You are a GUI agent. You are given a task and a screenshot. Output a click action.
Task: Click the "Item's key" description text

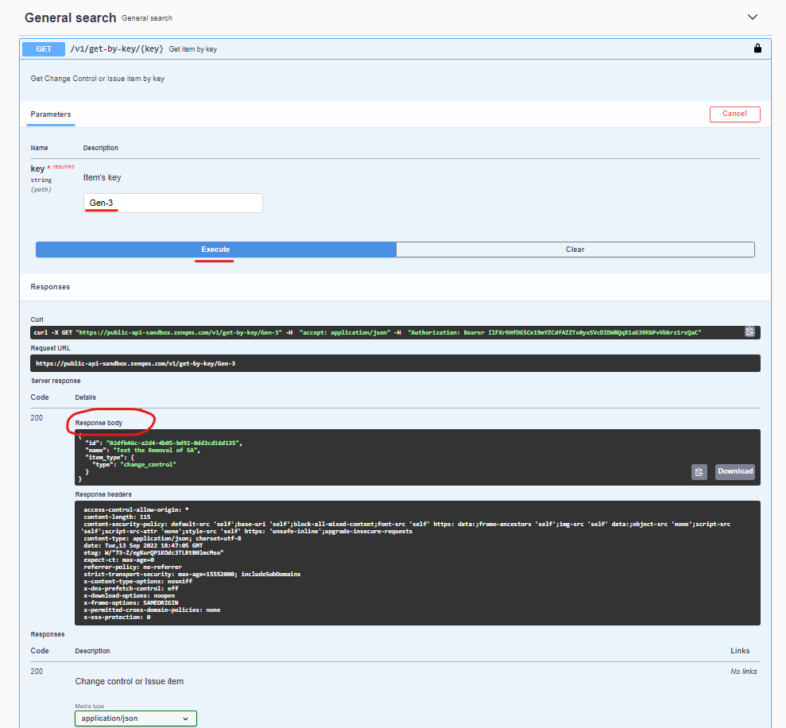[102, 177]
